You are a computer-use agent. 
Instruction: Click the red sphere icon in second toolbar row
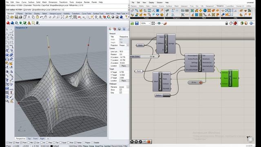(8, 23)
